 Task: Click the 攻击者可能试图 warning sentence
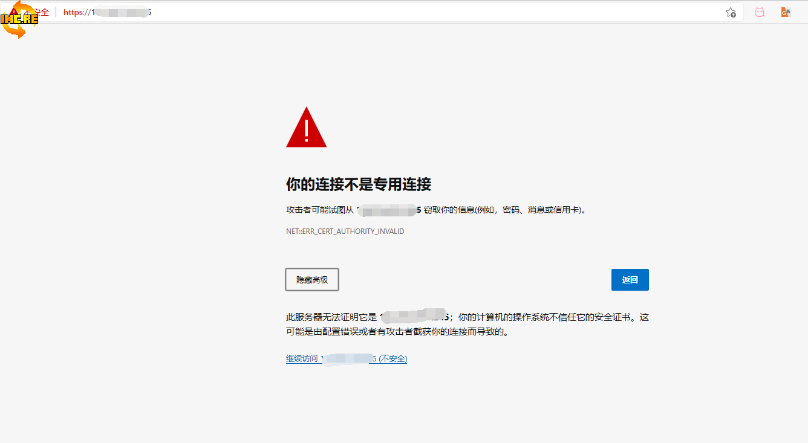(319, 210)
